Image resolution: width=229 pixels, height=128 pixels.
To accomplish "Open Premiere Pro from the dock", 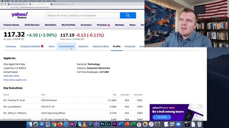I will pos(115,124).
